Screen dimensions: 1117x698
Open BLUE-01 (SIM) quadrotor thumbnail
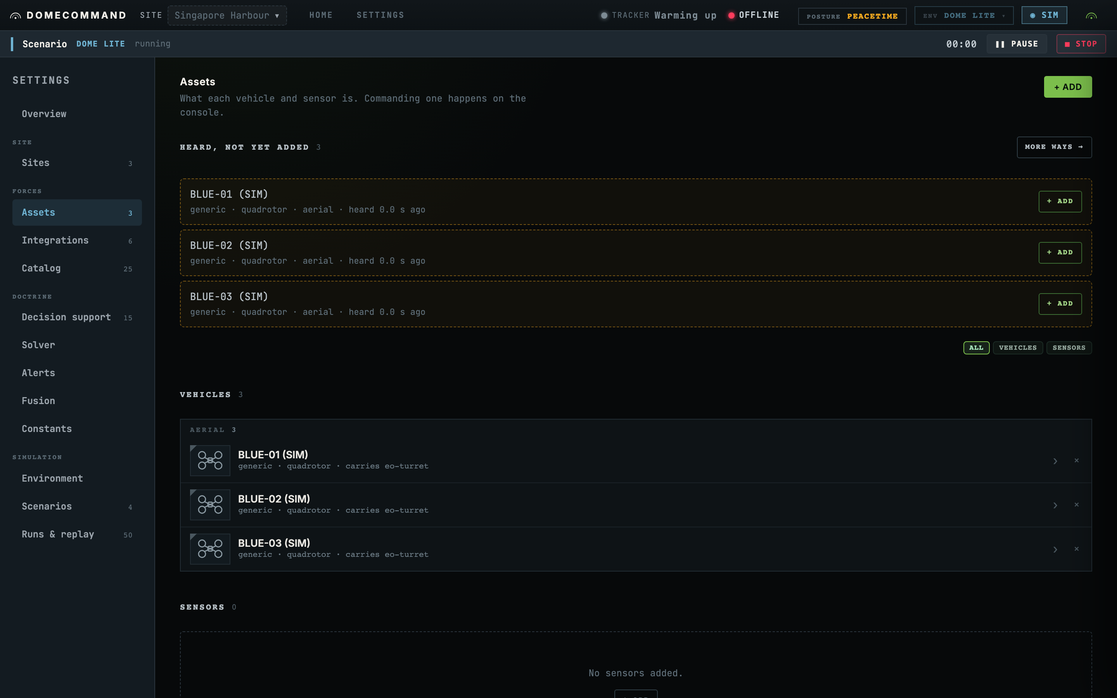tap(210, 460)
